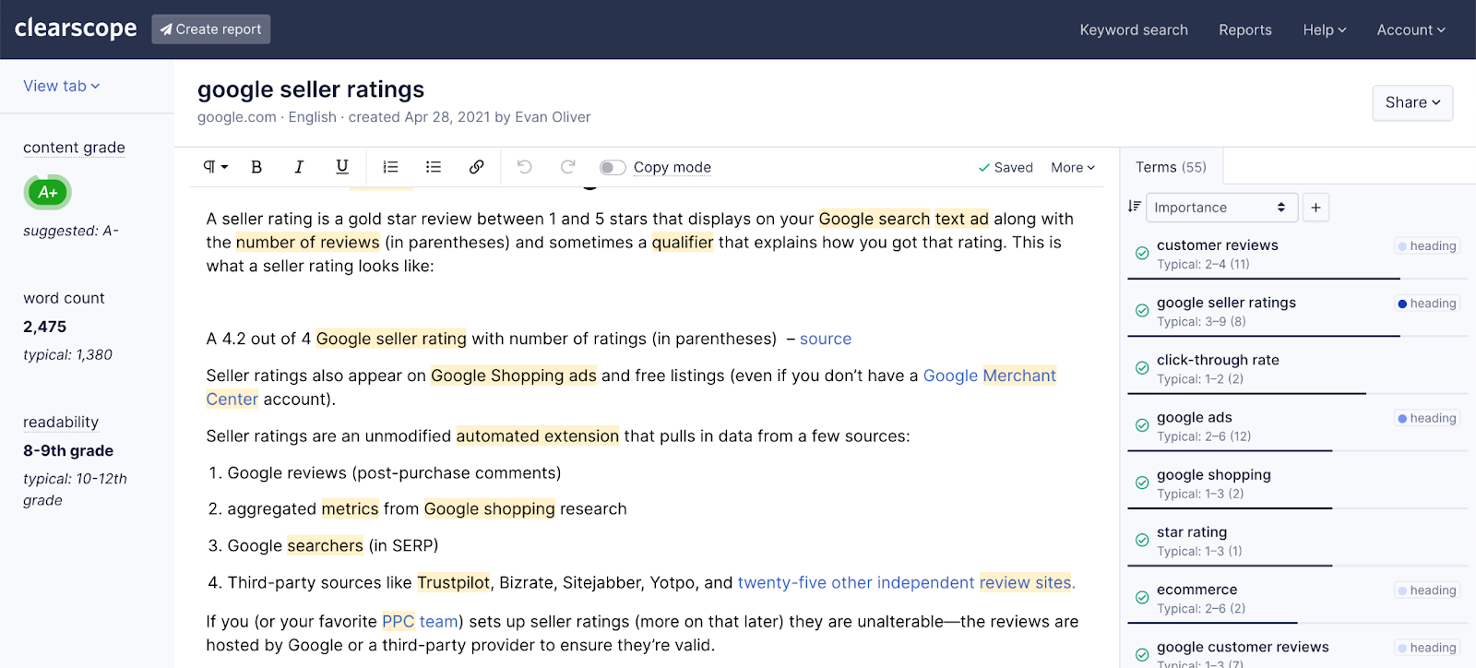Open the Importance sort dropdown
This screenshot has height=668, width=1476.
[1221, 208]
